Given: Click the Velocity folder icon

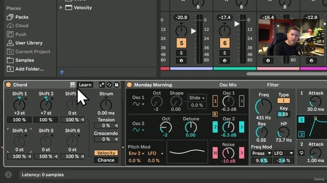Looking at the screenshot, I should 68,8.
